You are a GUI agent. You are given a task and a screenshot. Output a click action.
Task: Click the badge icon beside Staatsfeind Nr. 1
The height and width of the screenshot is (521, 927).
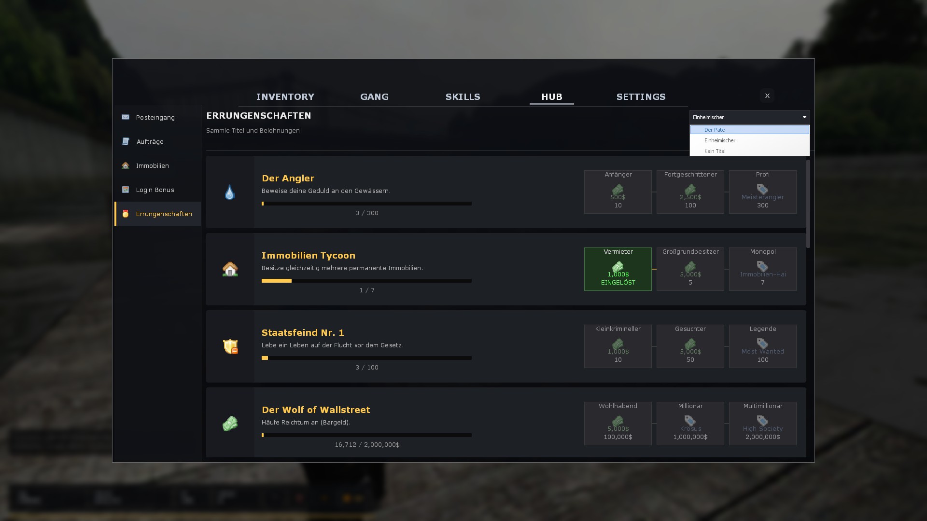pyautogui.click(x=230, y=346)
